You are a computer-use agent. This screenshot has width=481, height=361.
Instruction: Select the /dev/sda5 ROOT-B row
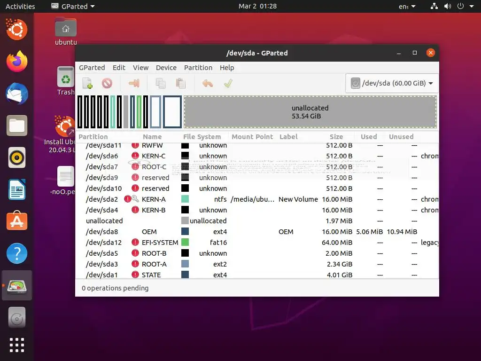[257, 253]
